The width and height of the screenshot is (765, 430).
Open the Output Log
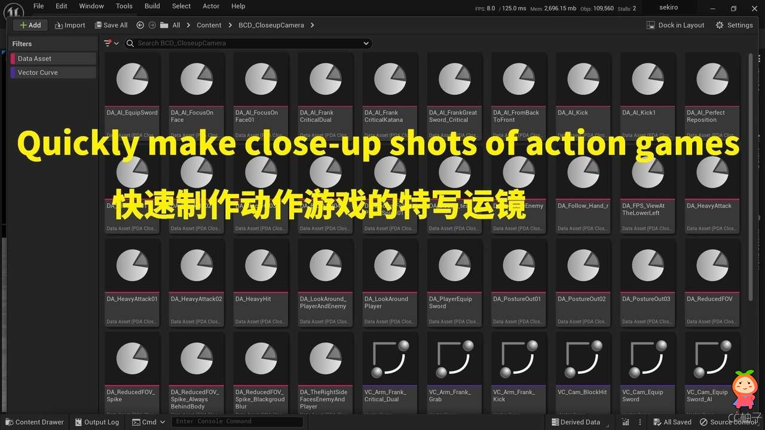tap(97, 422)
